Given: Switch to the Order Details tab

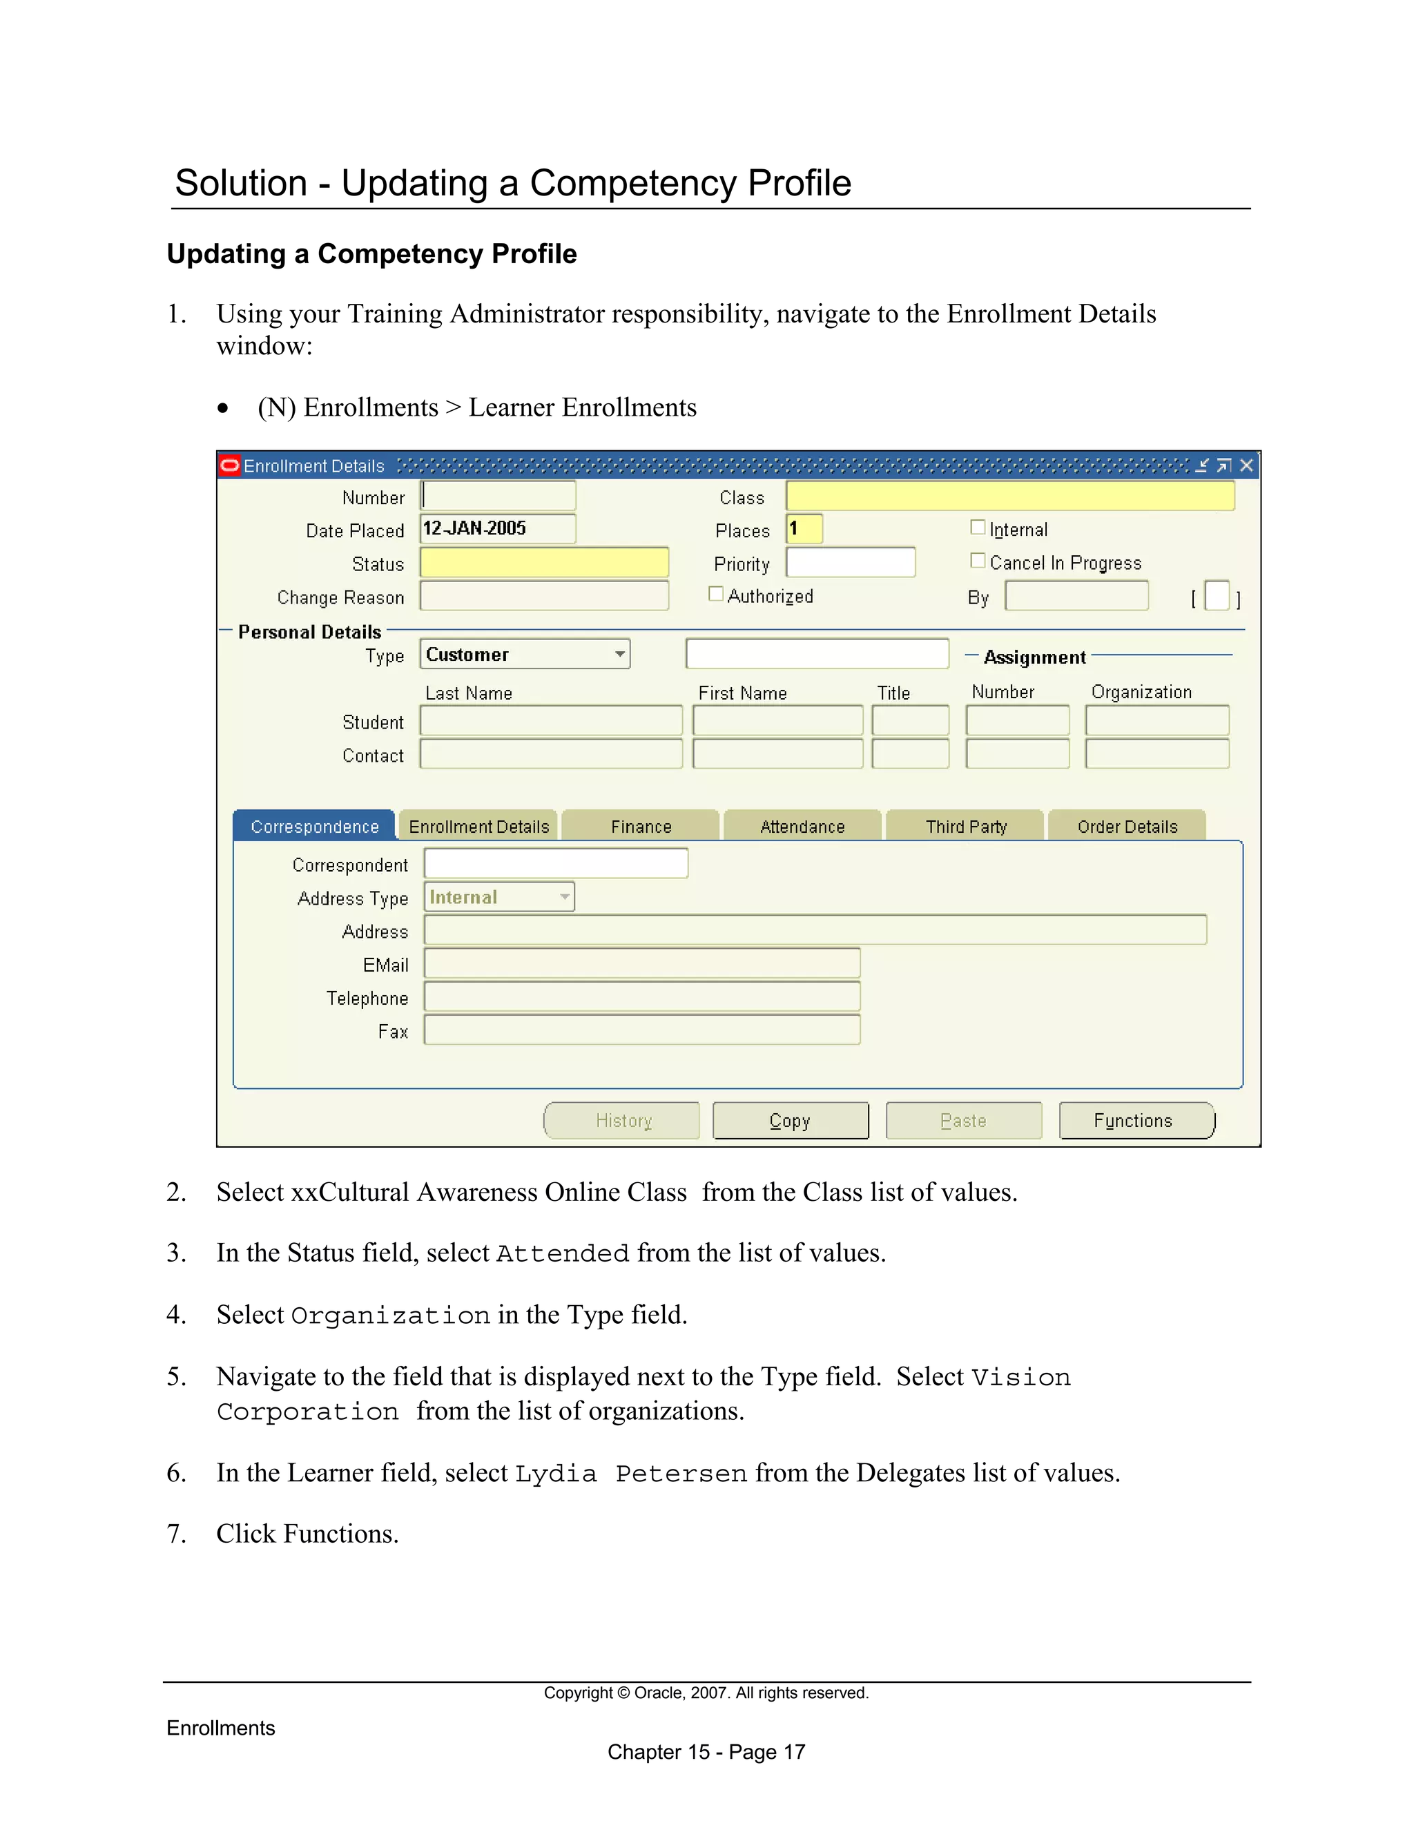Looking at the screenshot, I should click(1127, 826).
